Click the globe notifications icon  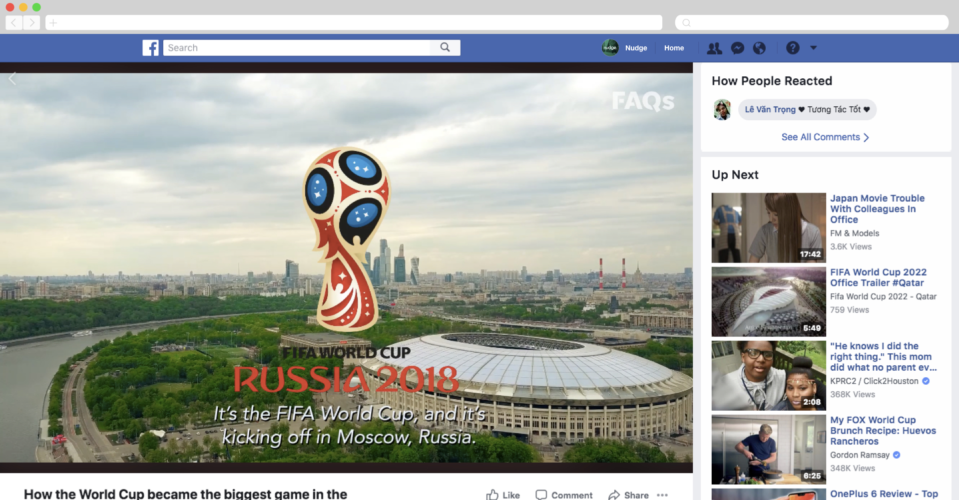click(x=760, y=48)
